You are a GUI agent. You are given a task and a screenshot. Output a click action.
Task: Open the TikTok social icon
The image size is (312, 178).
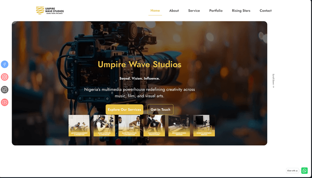5,90
